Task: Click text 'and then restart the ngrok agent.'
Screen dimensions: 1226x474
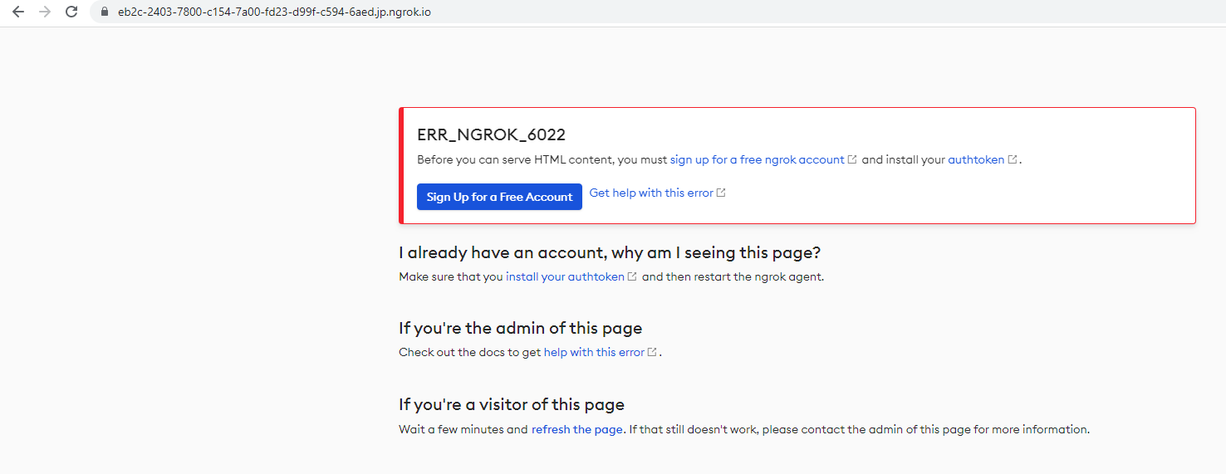Action: pyautogui.click(x=733, y=276)
